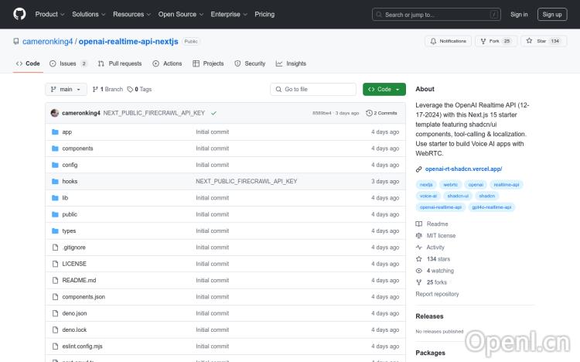Viewport: 580px width, 362px height.
Task: View the MIT license link
Action: [x=441, y=236]
